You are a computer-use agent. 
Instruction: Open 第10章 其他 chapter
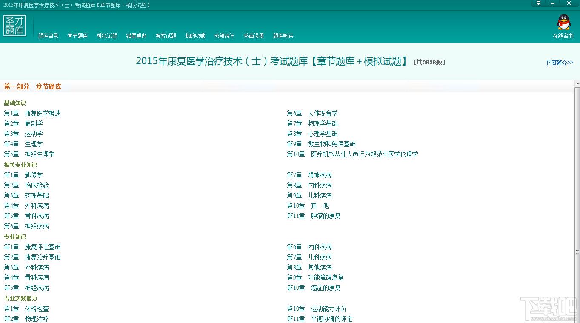pyautogui.click(x=308, y=206)
